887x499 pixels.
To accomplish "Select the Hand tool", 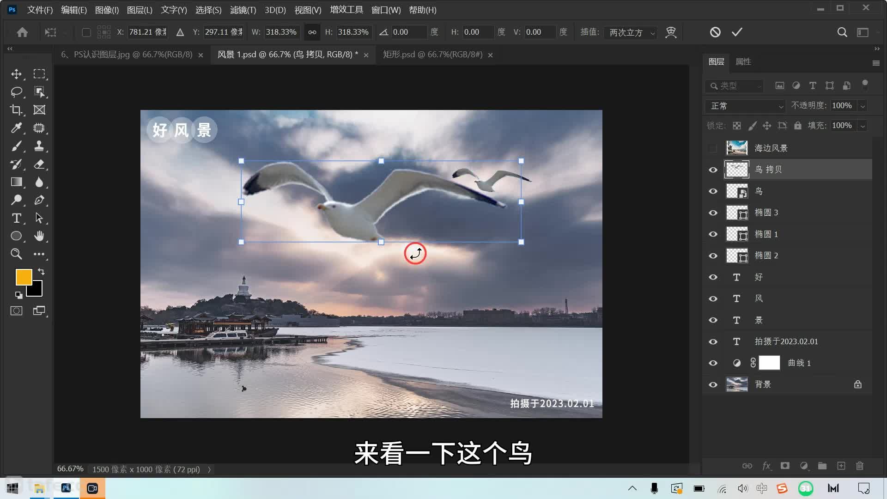I will tap(39, 236).
